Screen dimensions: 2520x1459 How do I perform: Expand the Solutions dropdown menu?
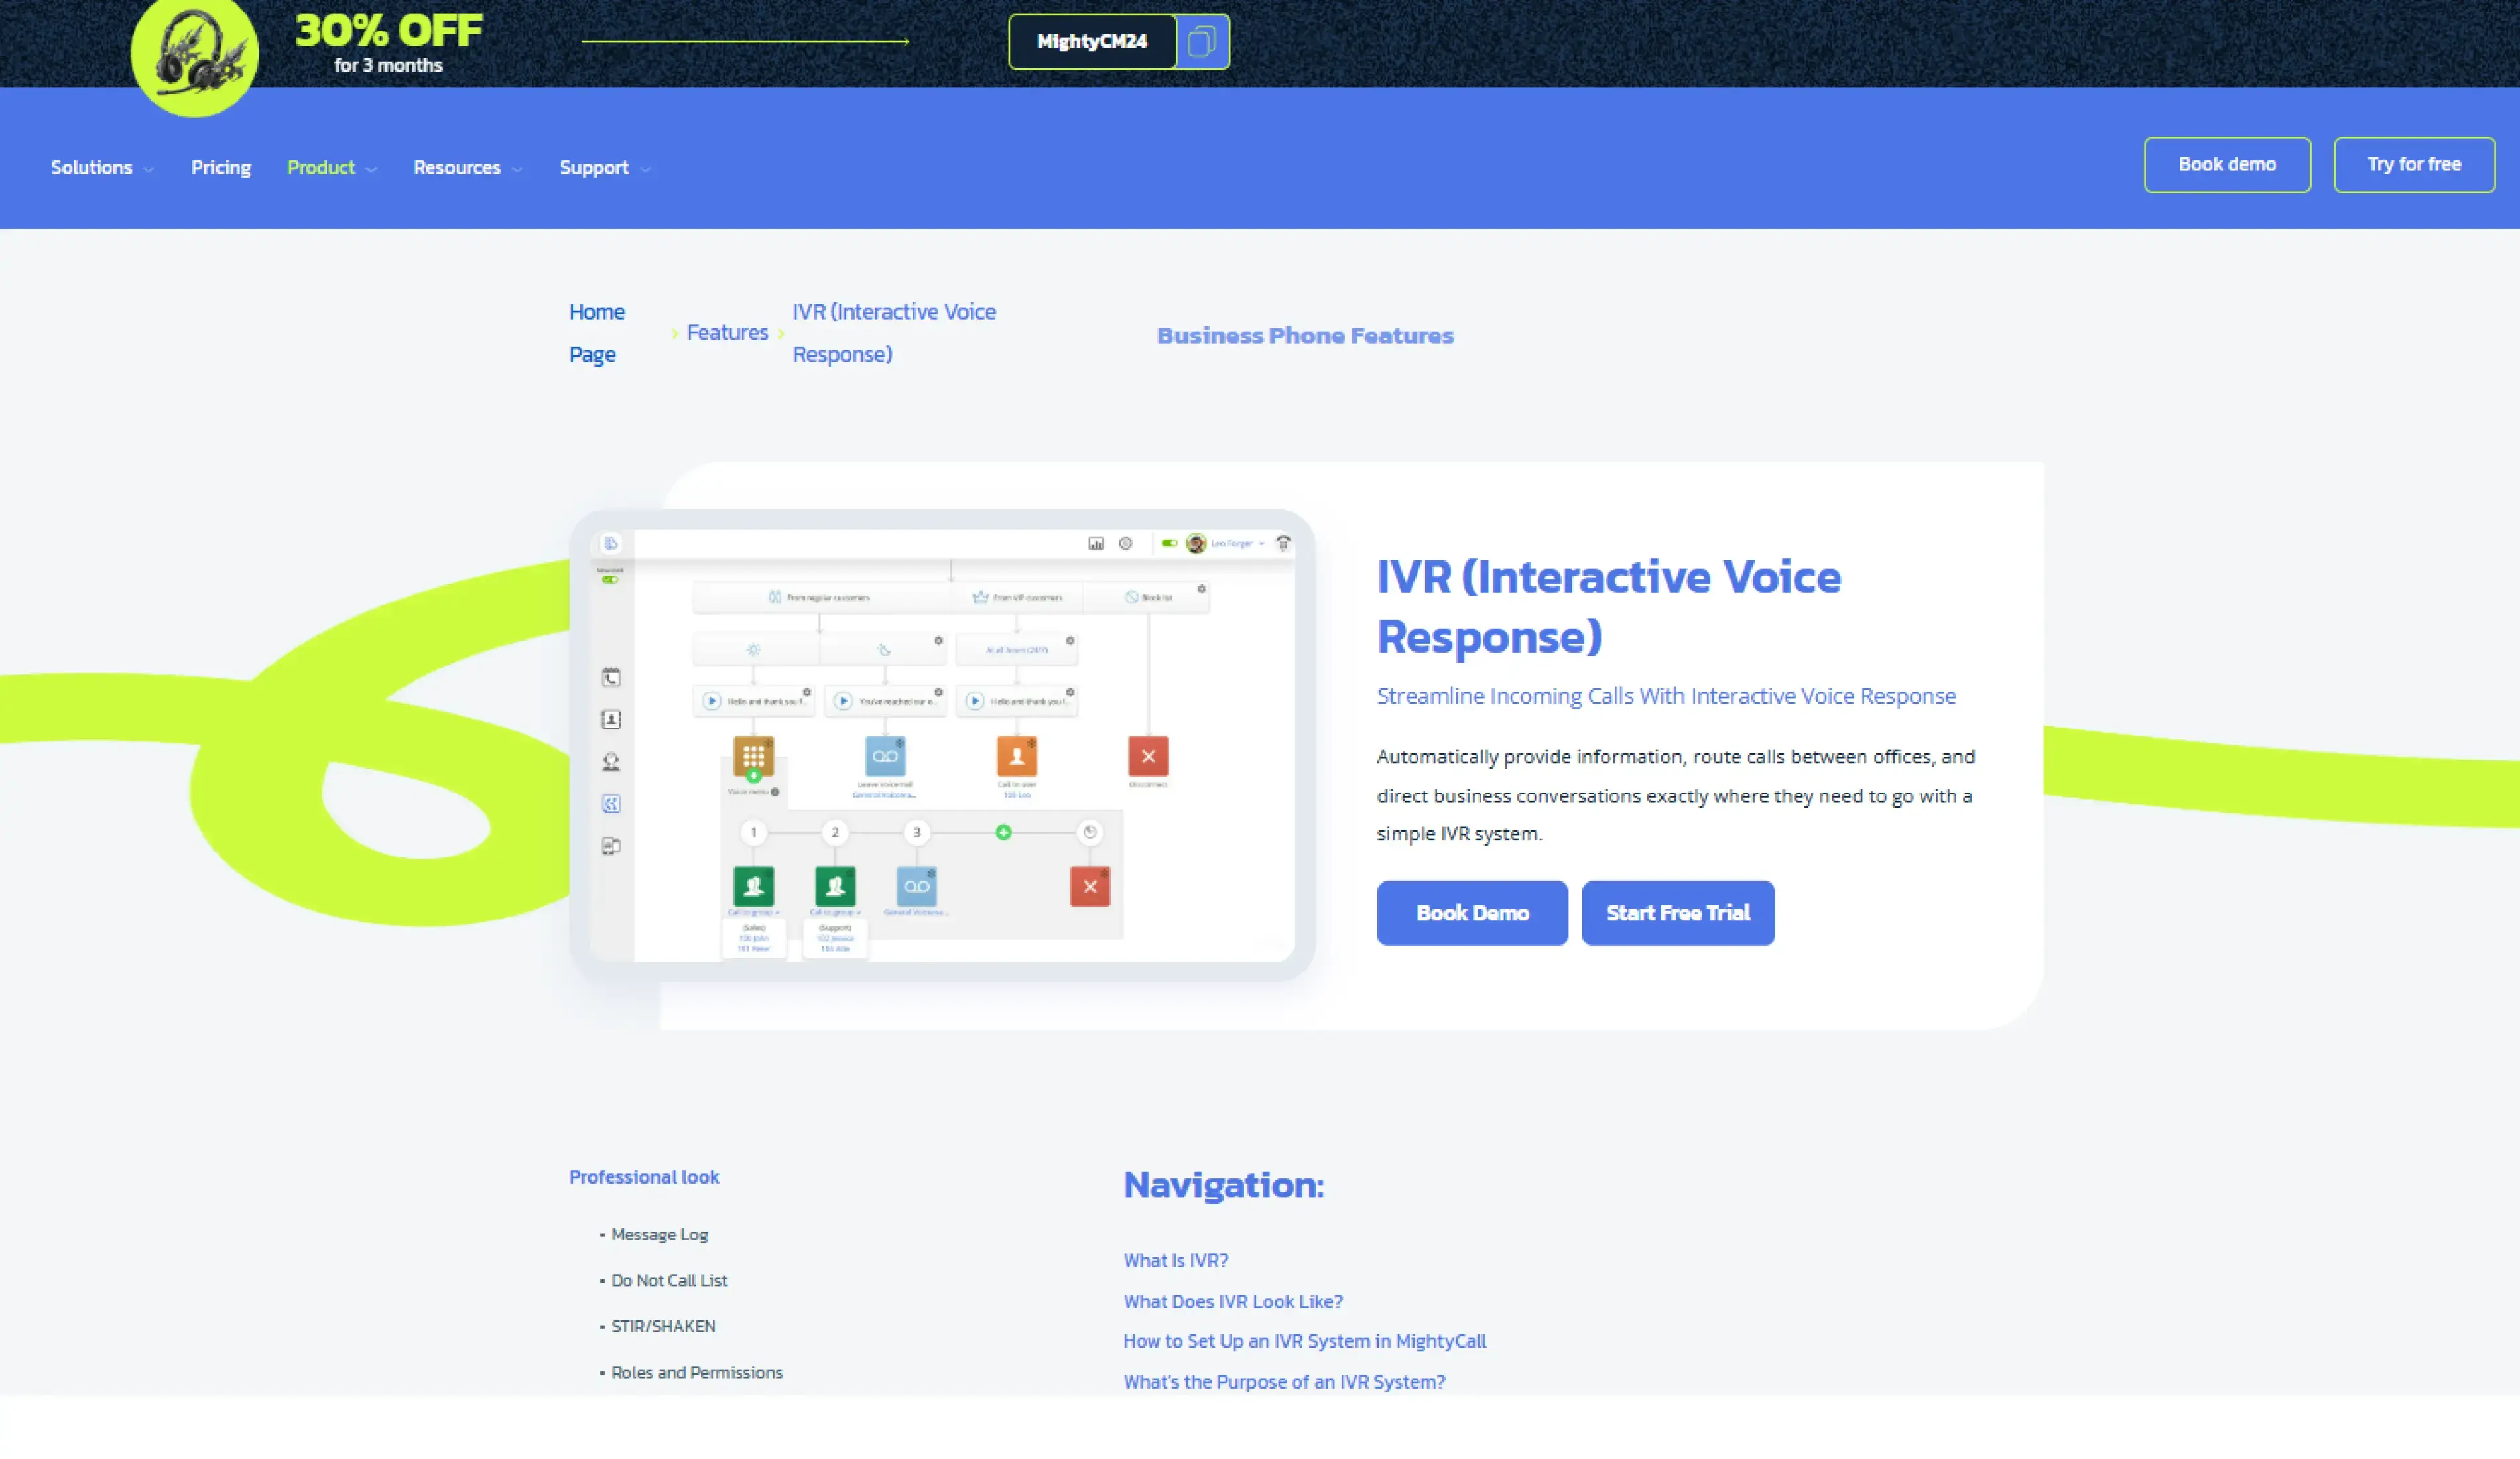click(102, 168)
